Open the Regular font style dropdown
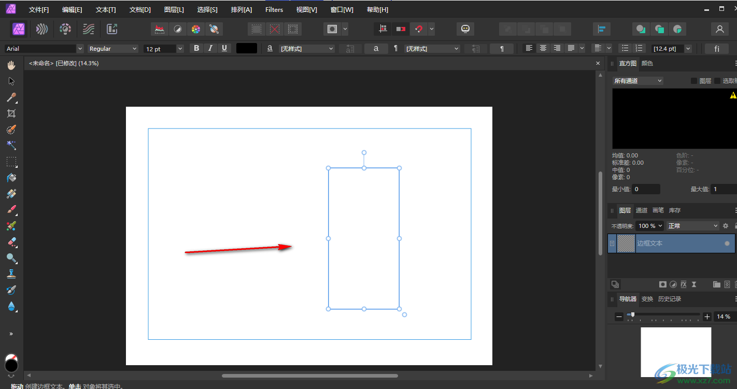Image resolution: width=737 pixels, height=389 pixels. pyautogui.click(x=113, y=49)
